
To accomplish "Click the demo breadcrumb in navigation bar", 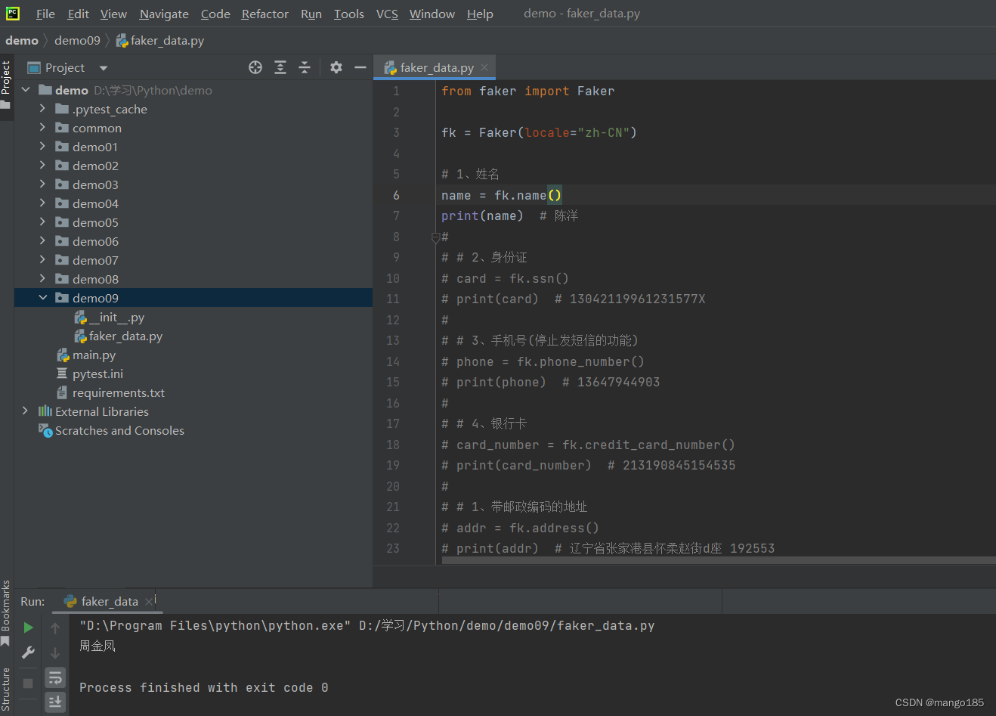I will [x=22, y=40].
